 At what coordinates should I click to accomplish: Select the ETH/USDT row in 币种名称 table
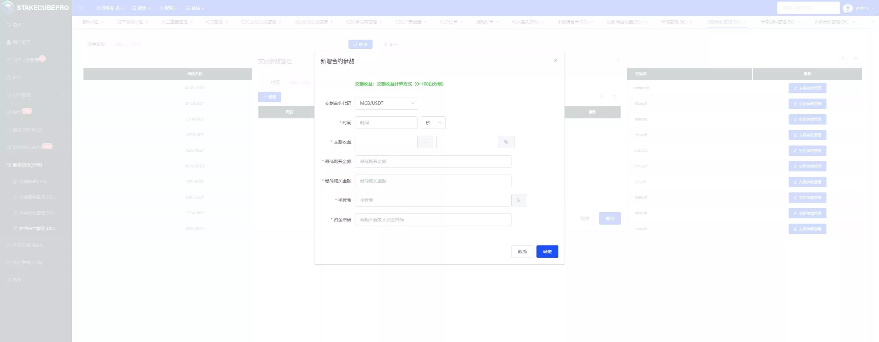(195, 119)
